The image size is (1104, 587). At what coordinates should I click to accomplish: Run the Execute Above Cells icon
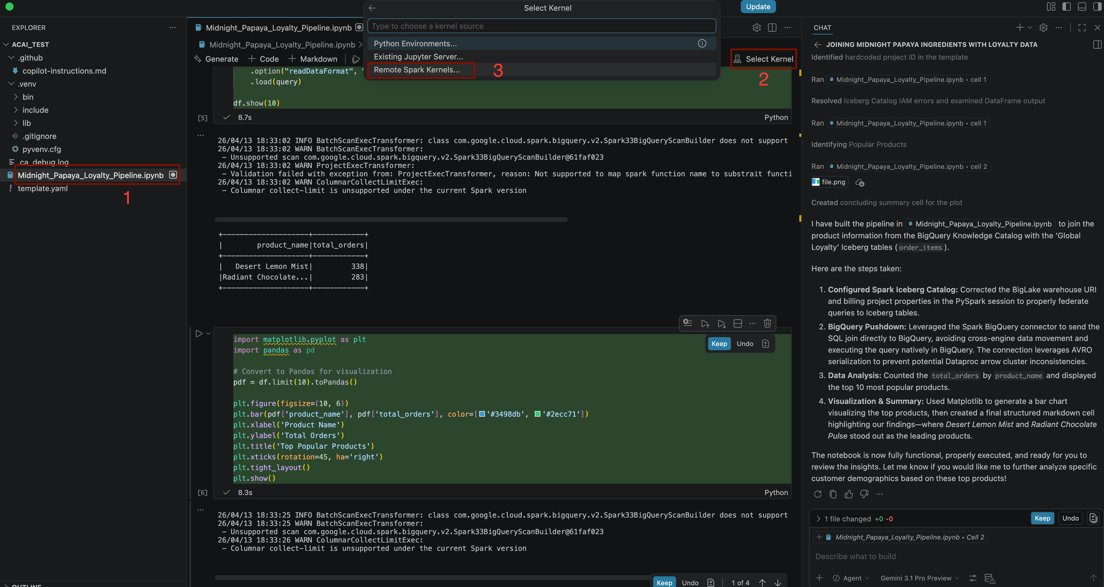click(x=705, y=323)
